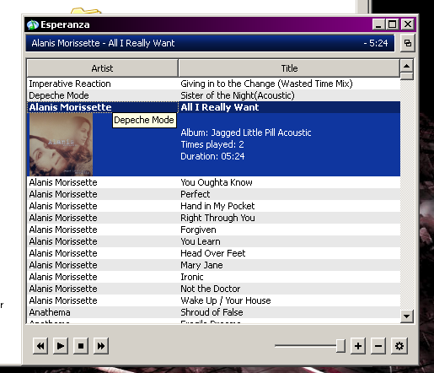
Task: Click scrollbar down arrow in playlist
Action: (406, 316)
